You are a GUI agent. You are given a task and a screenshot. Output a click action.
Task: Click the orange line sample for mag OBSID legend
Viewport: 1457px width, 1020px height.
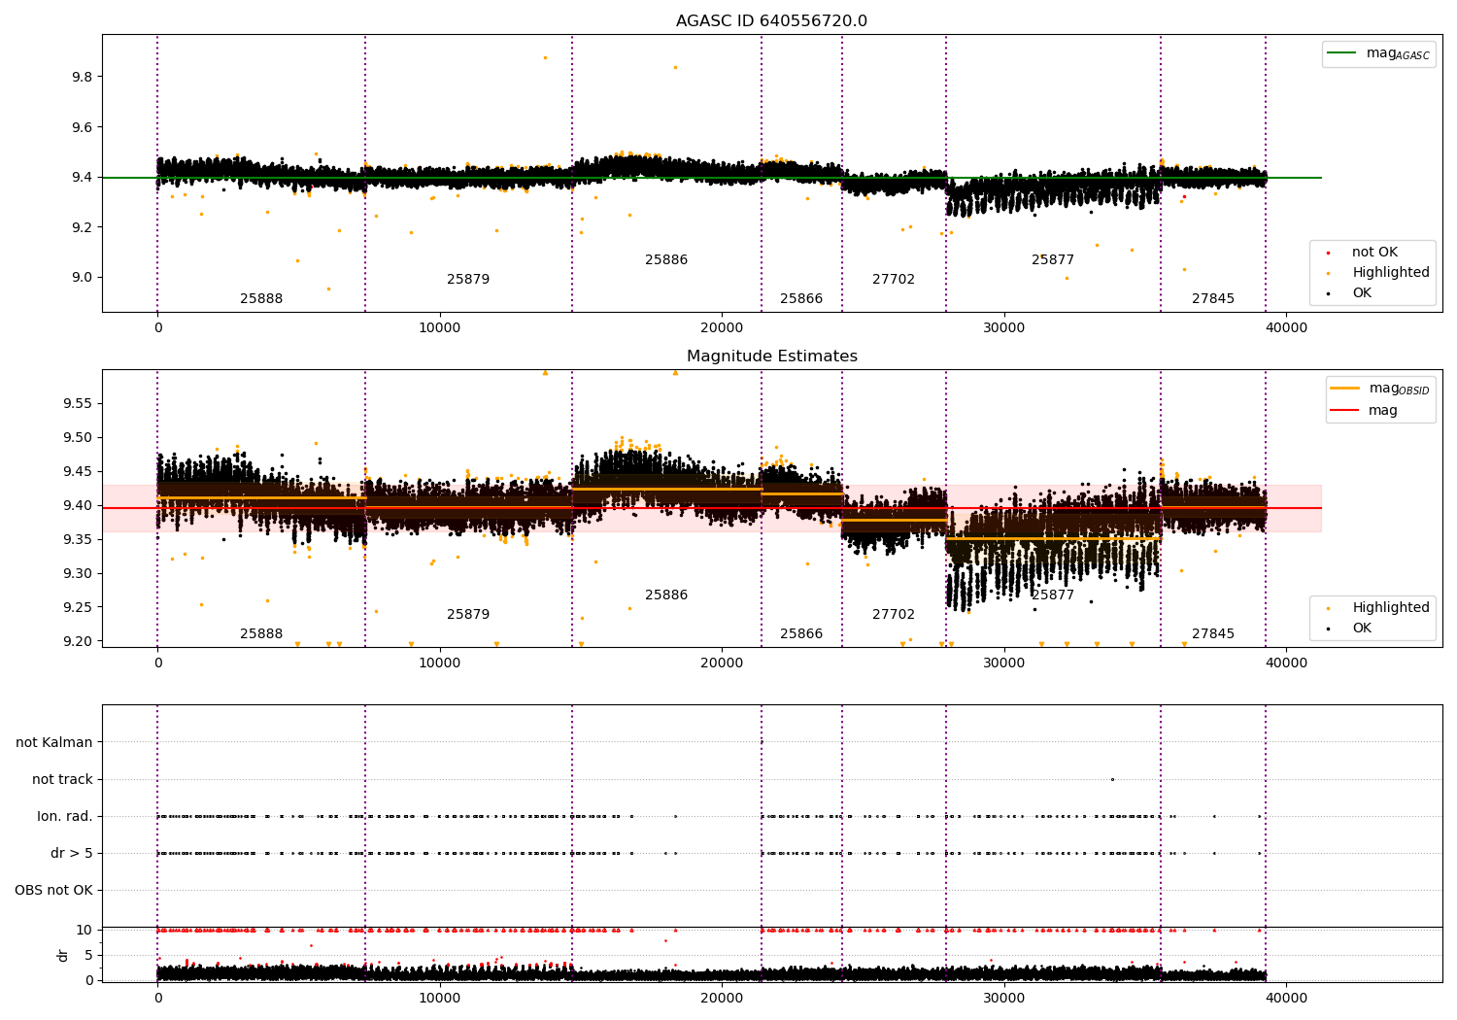pyautogui.click(x=1345, y=389)
